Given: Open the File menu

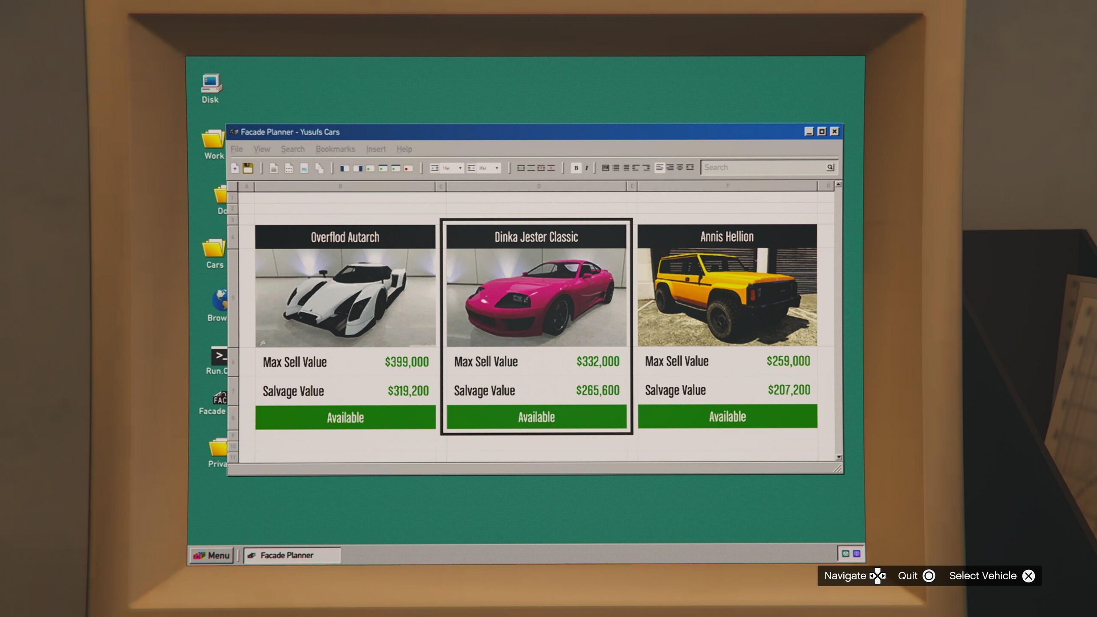Looking at the screenshot, I should click(237, 149).
